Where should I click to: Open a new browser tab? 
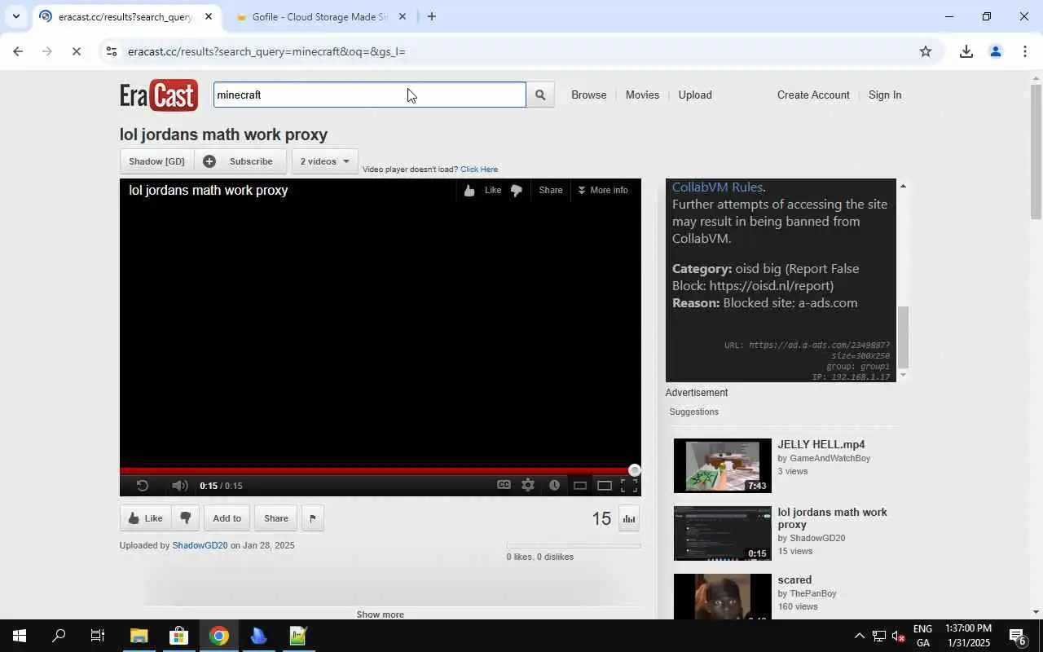(x=431, y=16)
